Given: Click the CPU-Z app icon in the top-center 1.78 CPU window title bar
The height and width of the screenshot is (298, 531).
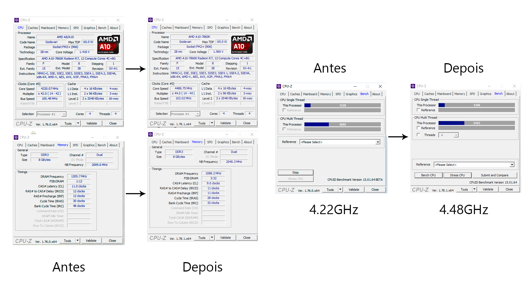Looking at the screenshot, I should [x=150, y=20].
